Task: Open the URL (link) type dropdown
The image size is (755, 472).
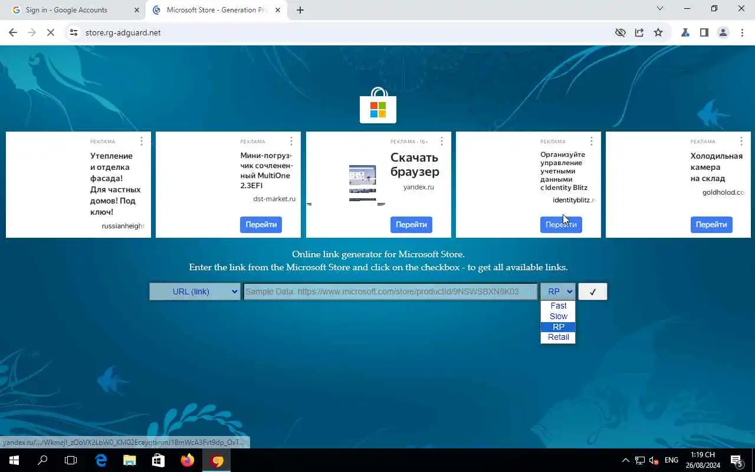Action: 195,291
